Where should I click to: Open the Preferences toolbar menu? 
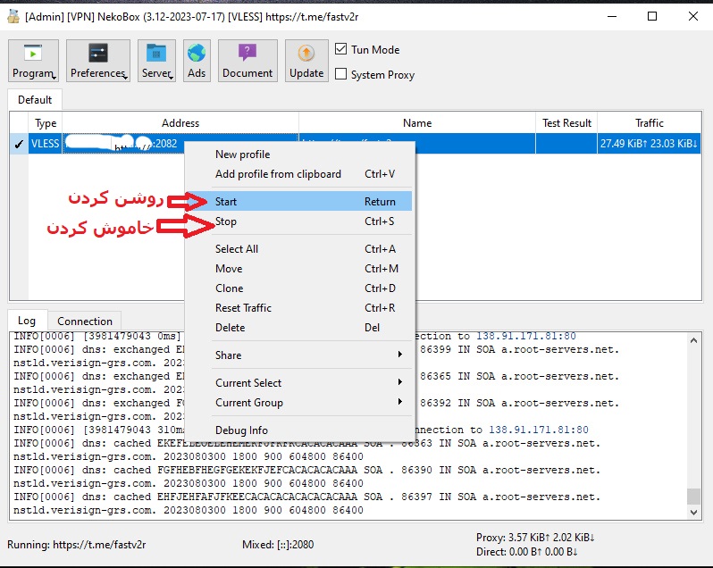click(x=97, y=61)
